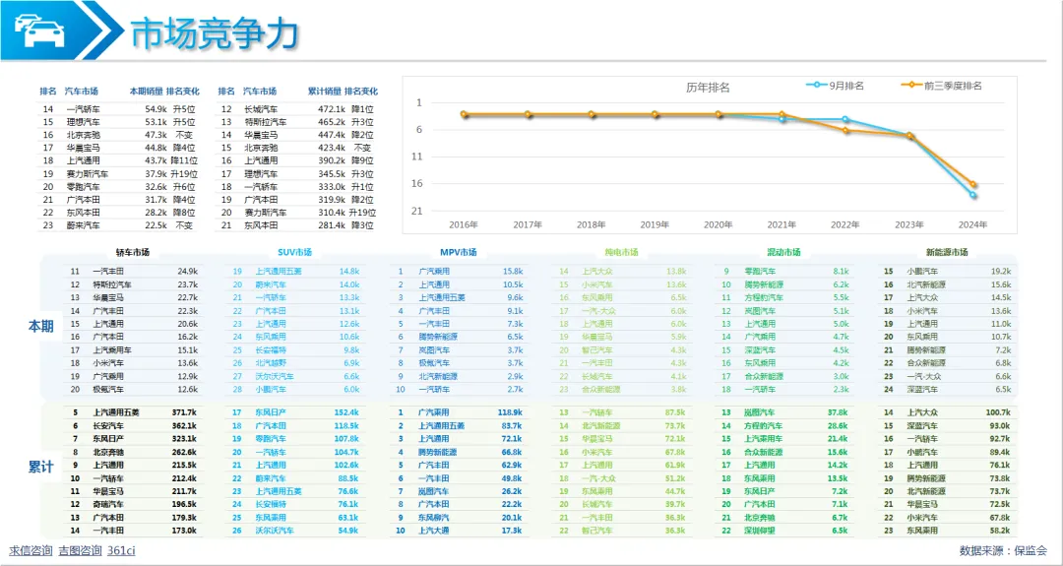Select the 纯电市场 column header
This screenshot has height=566, width=1063.
point(621,252)
